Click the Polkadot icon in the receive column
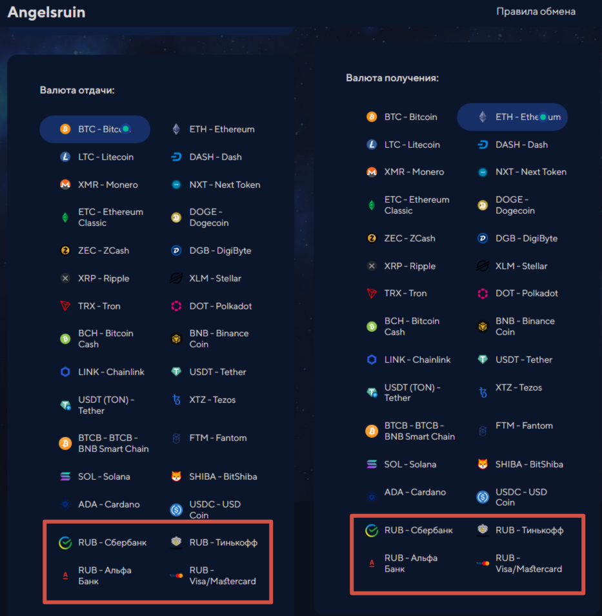Screen dimensions: 602x616 coord(483,293)
